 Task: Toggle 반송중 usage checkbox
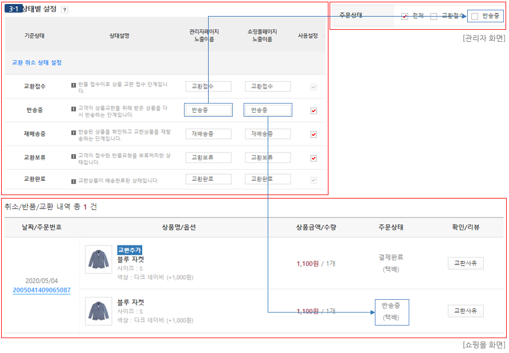pyautogui.click(x=314, y=110)
